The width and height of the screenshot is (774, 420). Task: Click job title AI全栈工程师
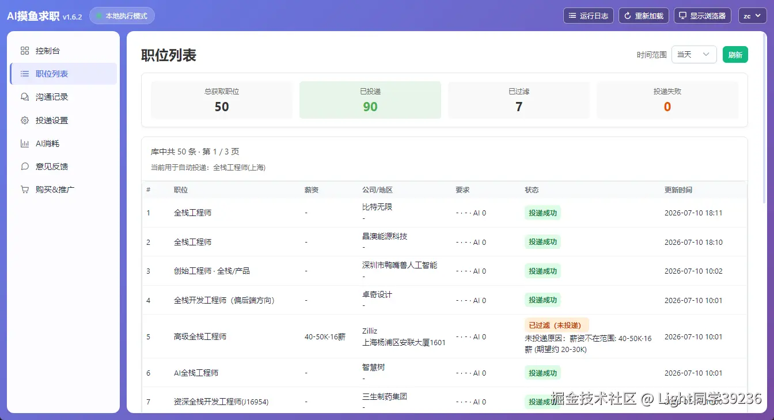pyautogui.click(x=196, y=373)
